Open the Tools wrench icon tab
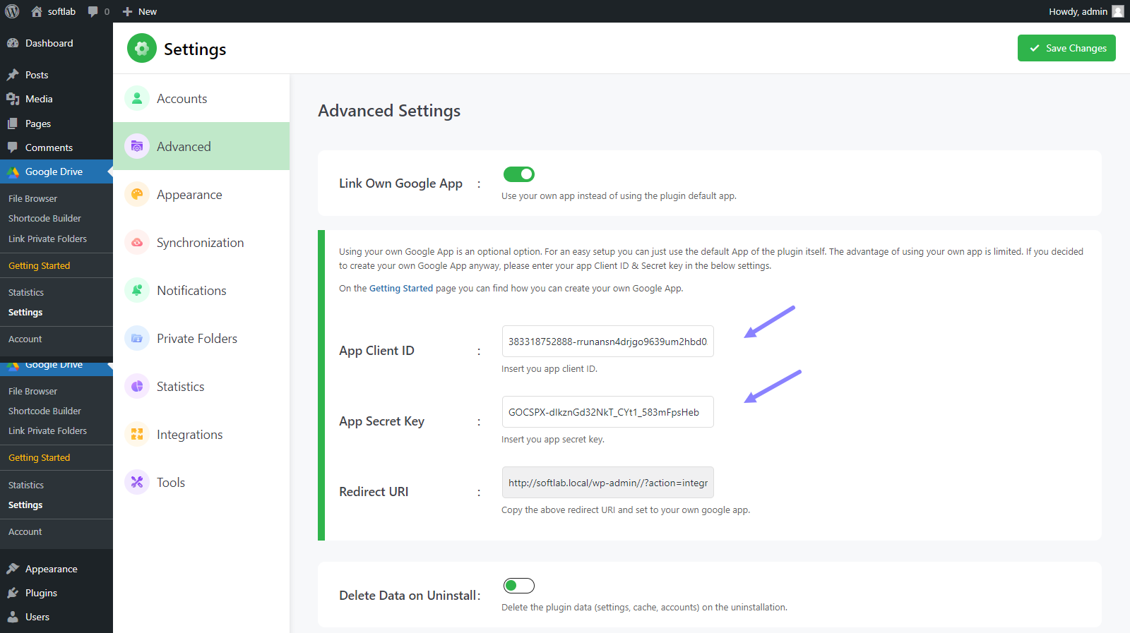 (x=137, y=482)
